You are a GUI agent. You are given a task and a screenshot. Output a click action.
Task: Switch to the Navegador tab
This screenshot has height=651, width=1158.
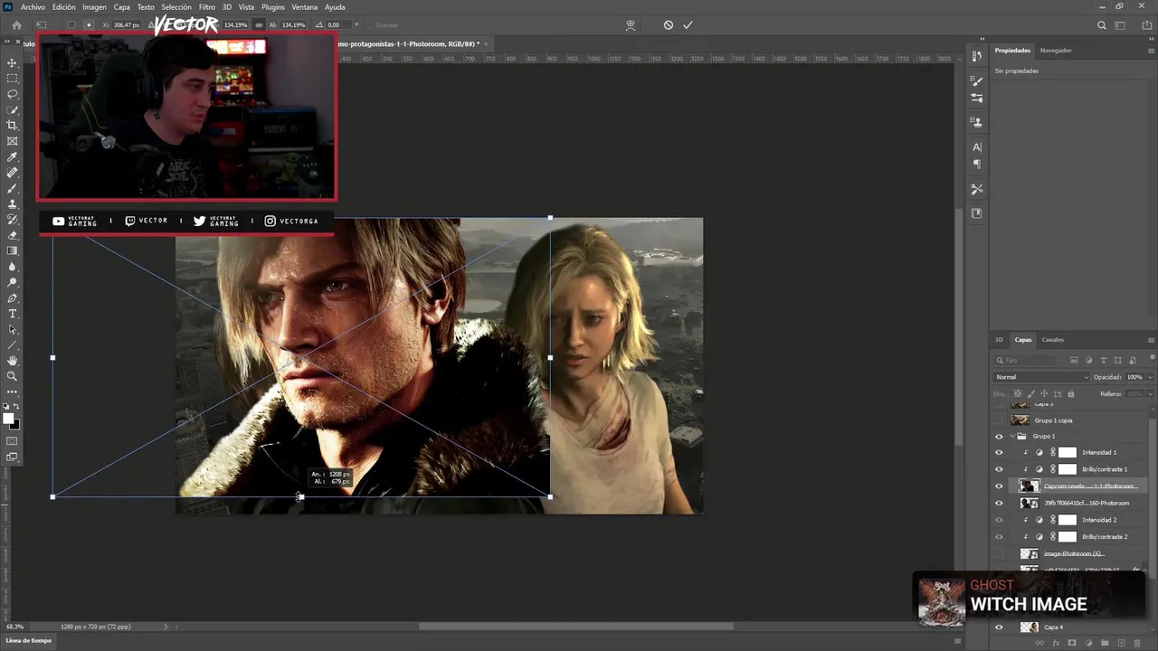pos(1056,51)
